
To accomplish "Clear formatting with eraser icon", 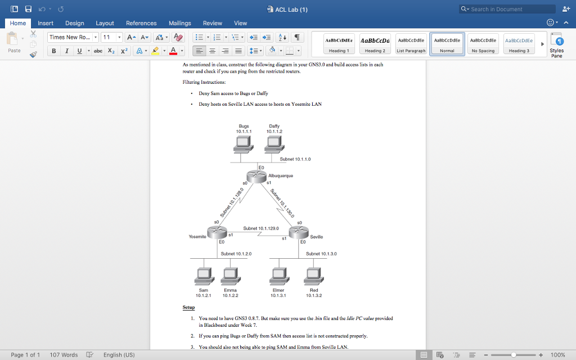I will [178, 38].
